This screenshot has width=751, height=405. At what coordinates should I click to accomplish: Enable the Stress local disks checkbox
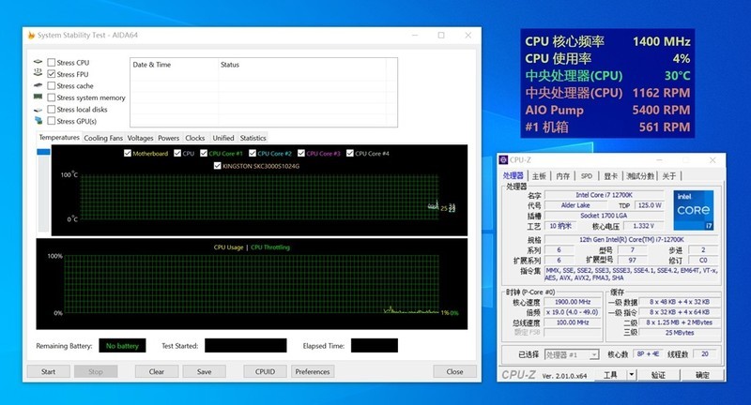click(x=52, y=109)
